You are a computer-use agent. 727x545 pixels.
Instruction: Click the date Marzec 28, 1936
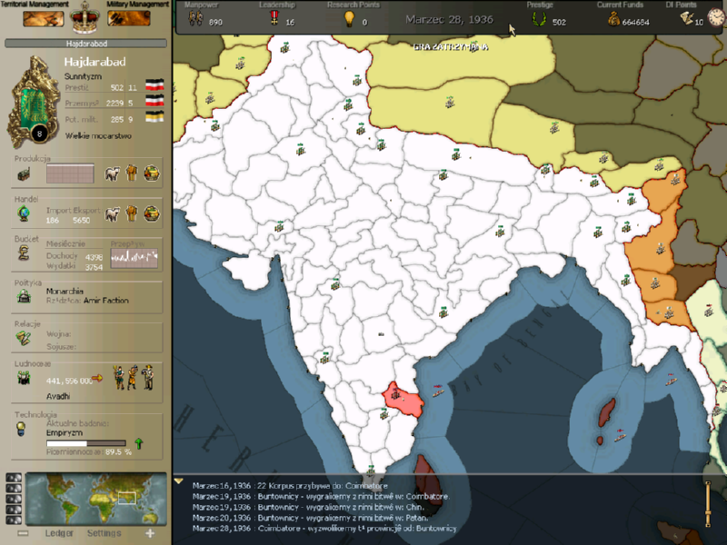point(449,19)
